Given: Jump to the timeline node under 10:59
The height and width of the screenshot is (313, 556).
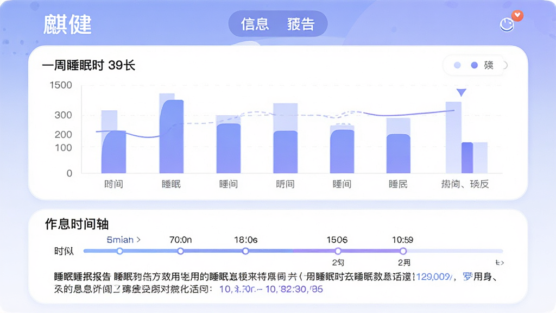Looking at the screenshot, I should point(403,251).
